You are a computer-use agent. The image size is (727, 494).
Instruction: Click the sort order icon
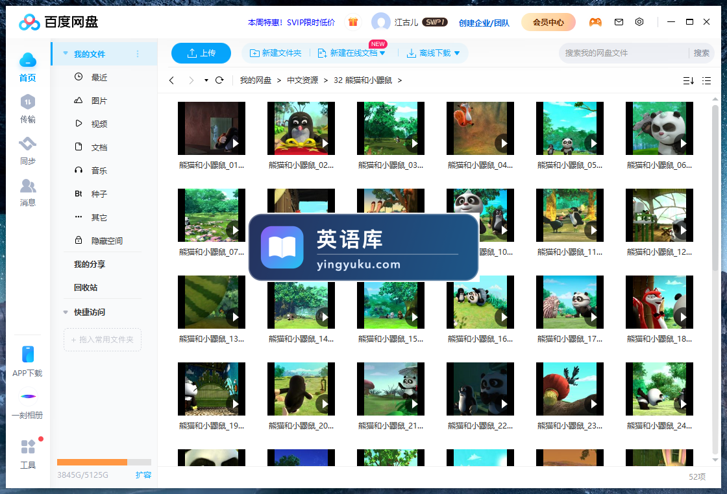pyautogui.click(x=689, y=80)
